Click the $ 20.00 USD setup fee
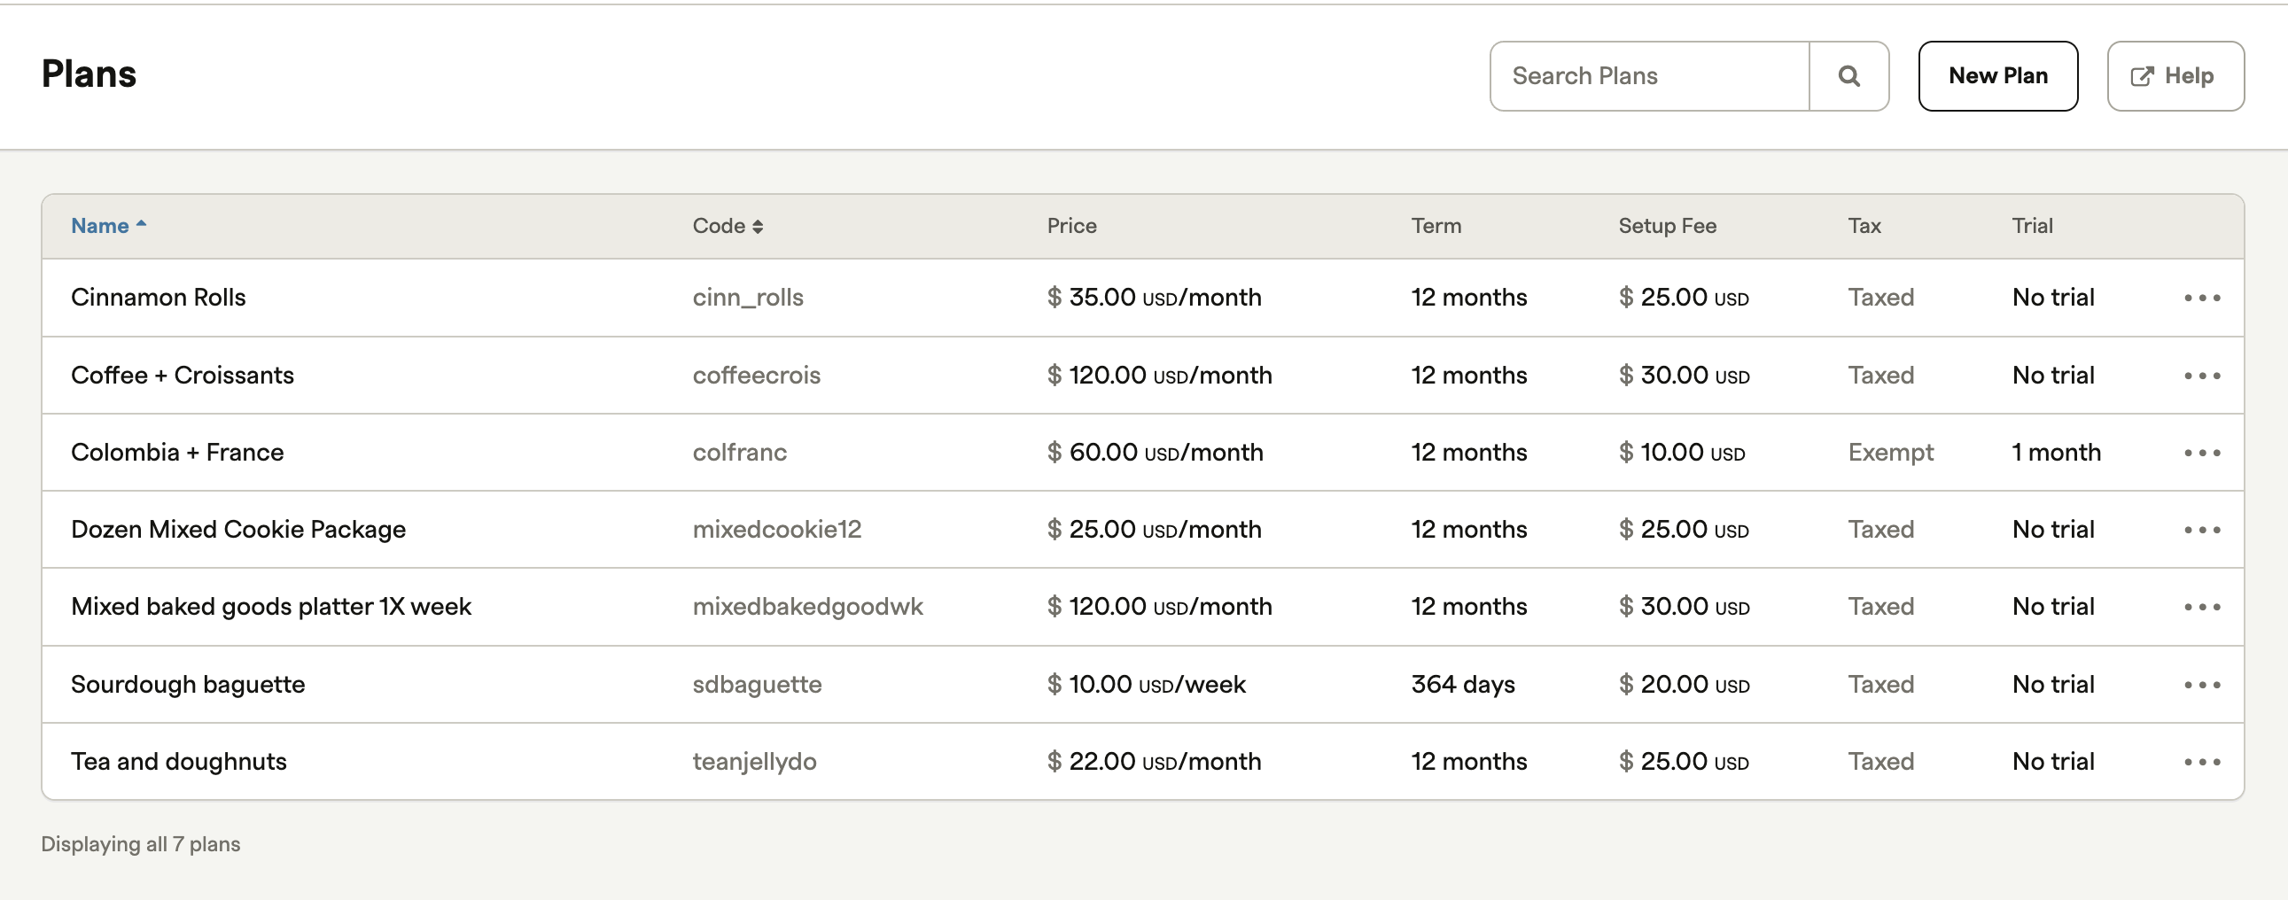2288x900 pixels. click(1684, 685)
